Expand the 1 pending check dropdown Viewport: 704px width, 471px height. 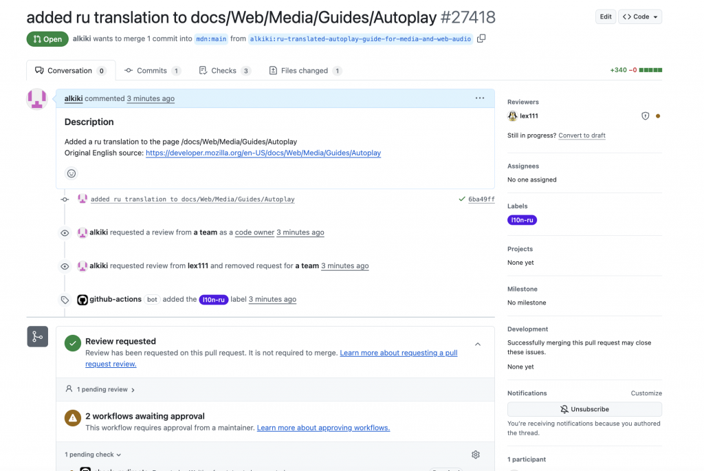pos(93,454)
